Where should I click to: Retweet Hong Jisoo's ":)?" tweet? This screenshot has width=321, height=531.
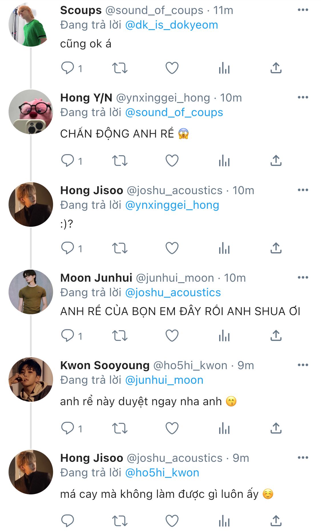120,248
